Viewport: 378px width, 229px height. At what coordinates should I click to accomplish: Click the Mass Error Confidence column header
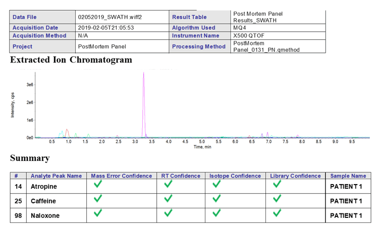coord(121,176)
